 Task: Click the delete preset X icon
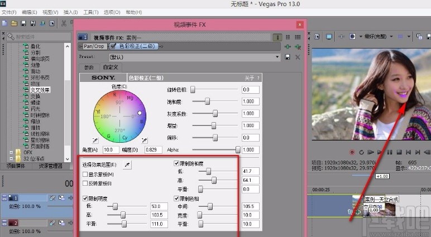click(x=297, y=57)
